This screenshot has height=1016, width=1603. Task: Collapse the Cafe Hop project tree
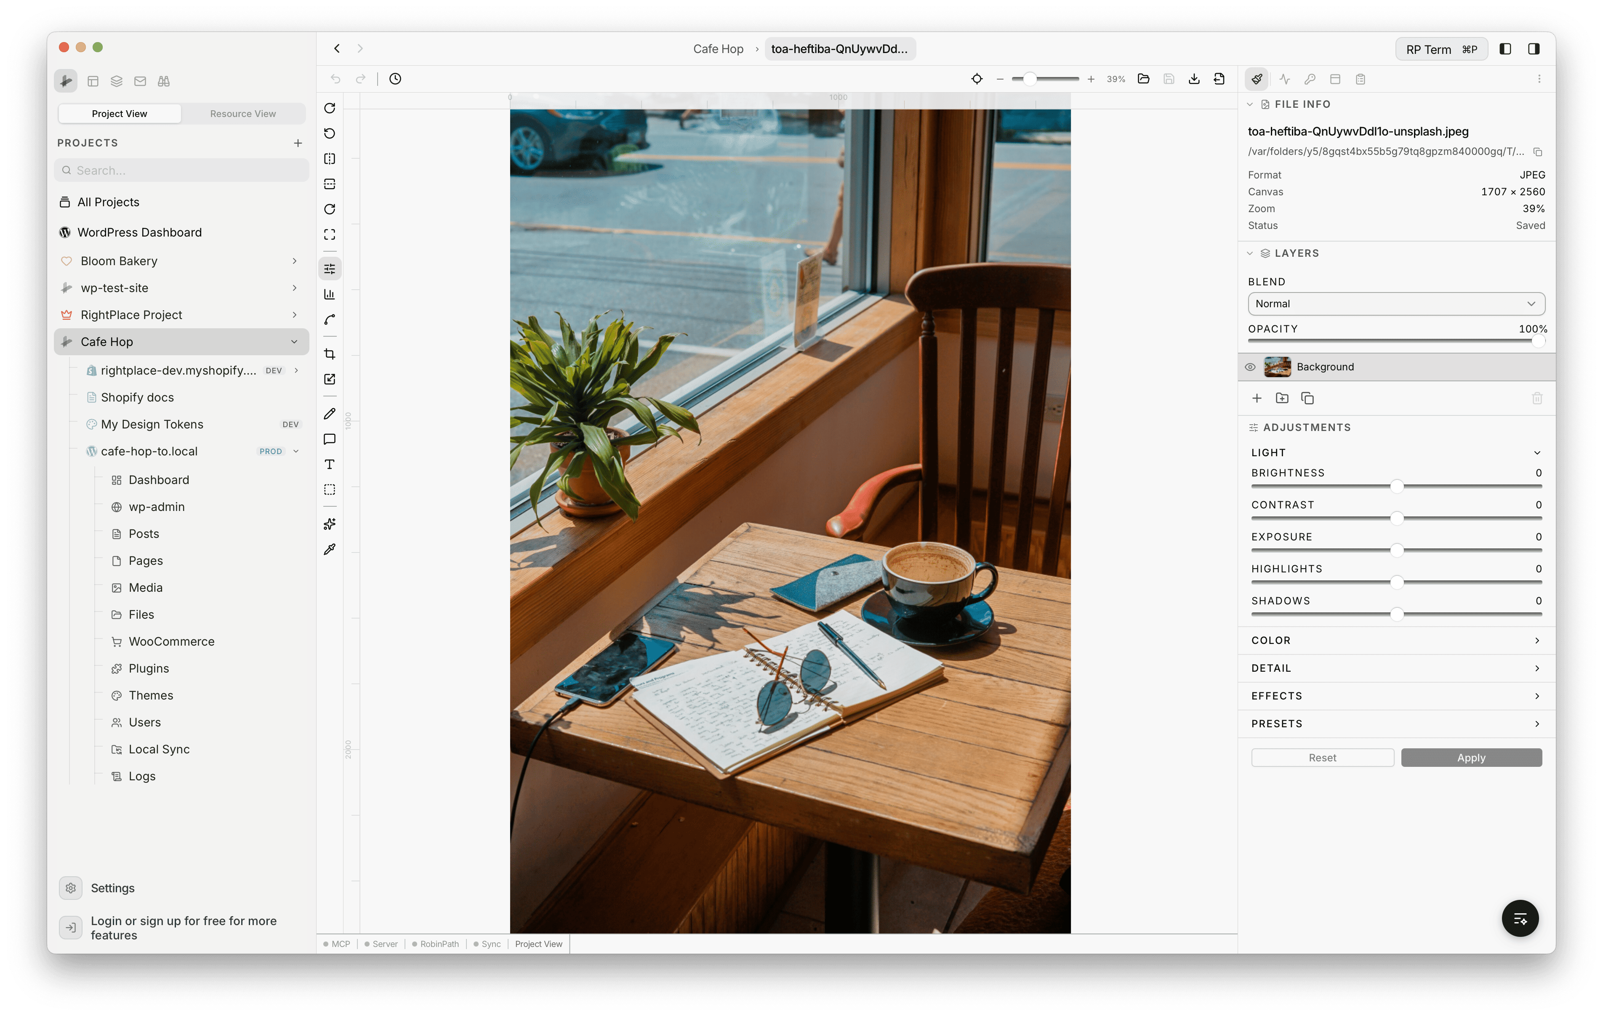[x=295, y=342]
